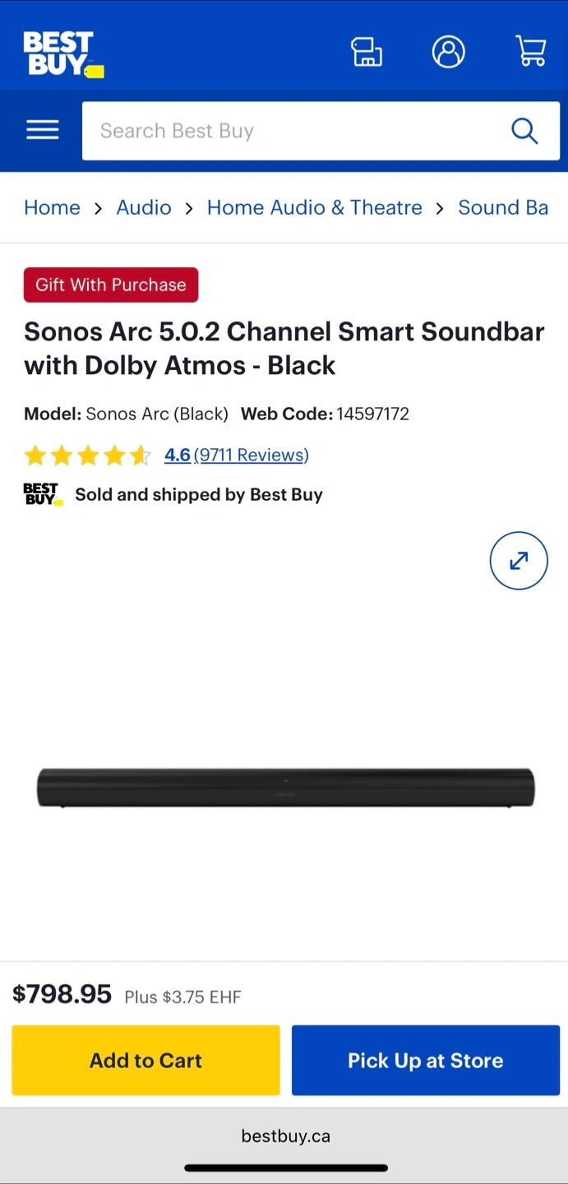Open the shopping cart icon
Viewport: 568px width, 1184px height.
[531, 51]
